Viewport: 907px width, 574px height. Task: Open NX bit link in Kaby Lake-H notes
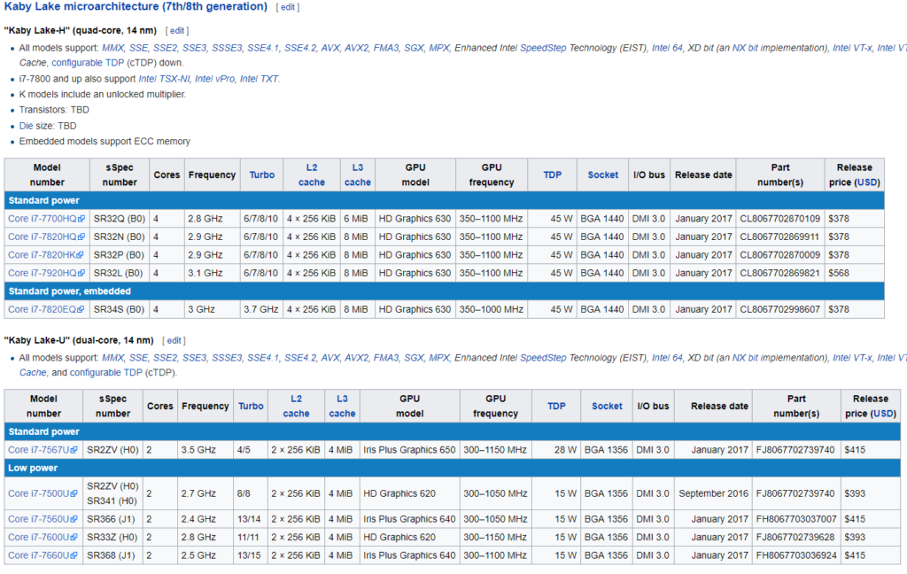click(x=745, y=48)
